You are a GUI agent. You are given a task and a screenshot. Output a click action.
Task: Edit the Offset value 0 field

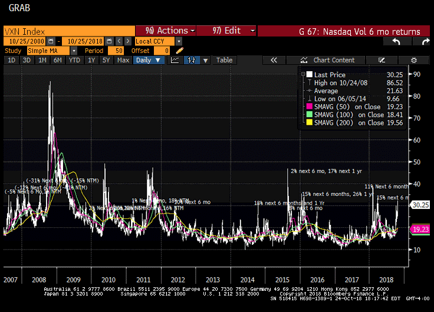pos(162,51)
